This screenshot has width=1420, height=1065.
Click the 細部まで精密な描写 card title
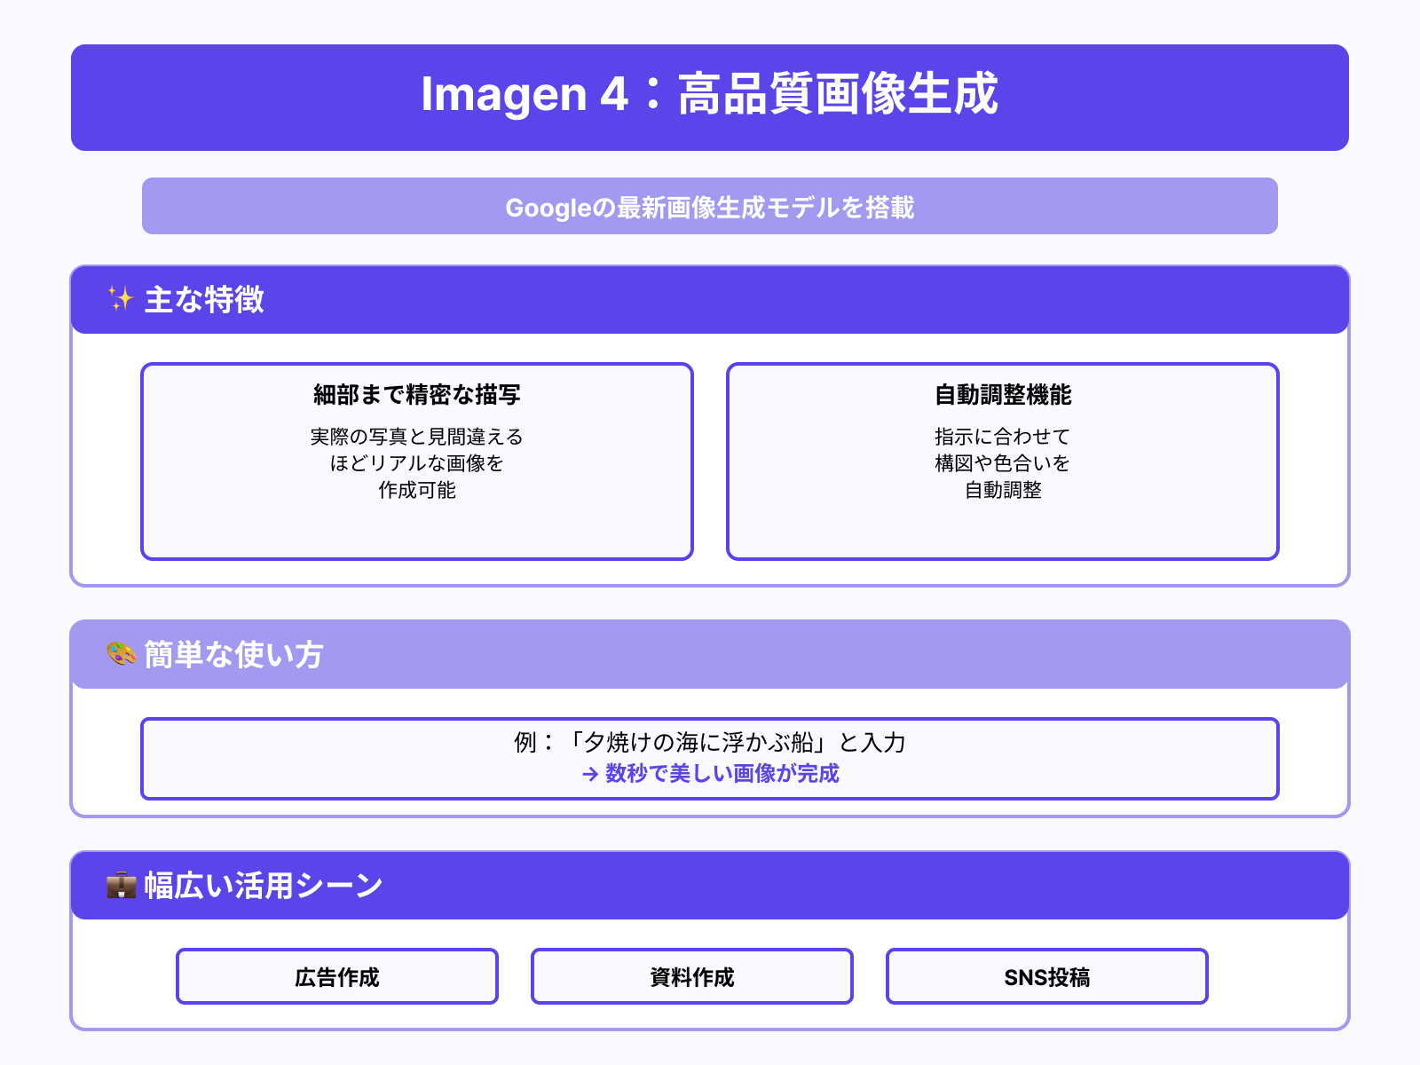[416, 397]
